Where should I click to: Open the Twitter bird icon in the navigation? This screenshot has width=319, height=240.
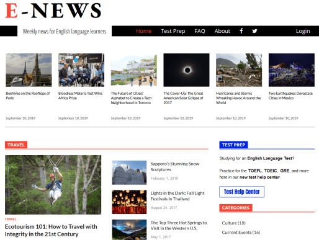[x=254, y=31]
